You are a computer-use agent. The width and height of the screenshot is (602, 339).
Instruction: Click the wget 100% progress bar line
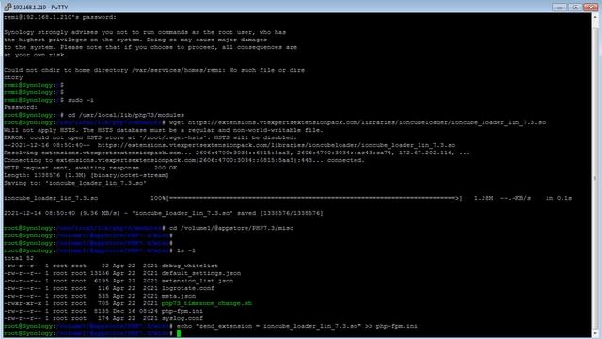(288, 198)
